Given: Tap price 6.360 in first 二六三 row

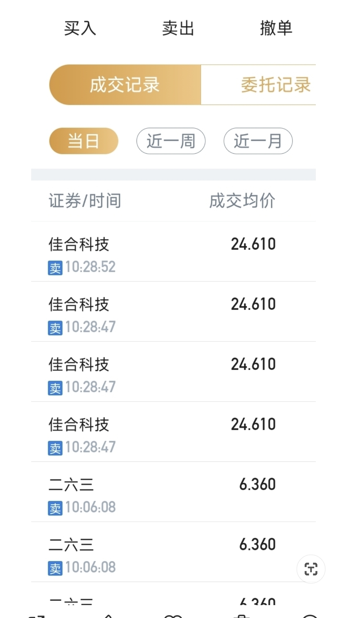Looking at the screenshot, I should click(x=257, y=484).
